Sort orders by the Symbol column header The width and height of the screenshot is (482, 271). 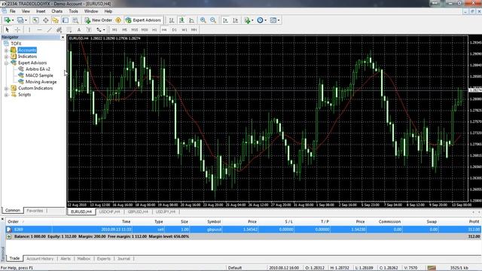pos(214,221)
